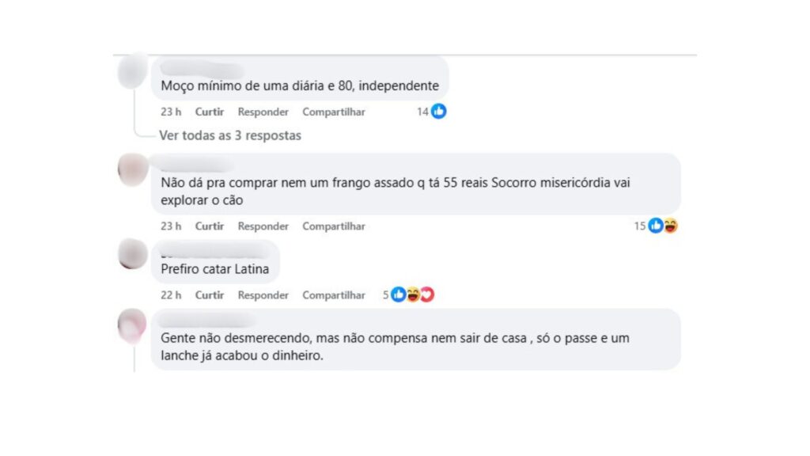
Task: Open the "23 h" timestamp under the "Moço mínimo" comment
Action: coord(171,112)
